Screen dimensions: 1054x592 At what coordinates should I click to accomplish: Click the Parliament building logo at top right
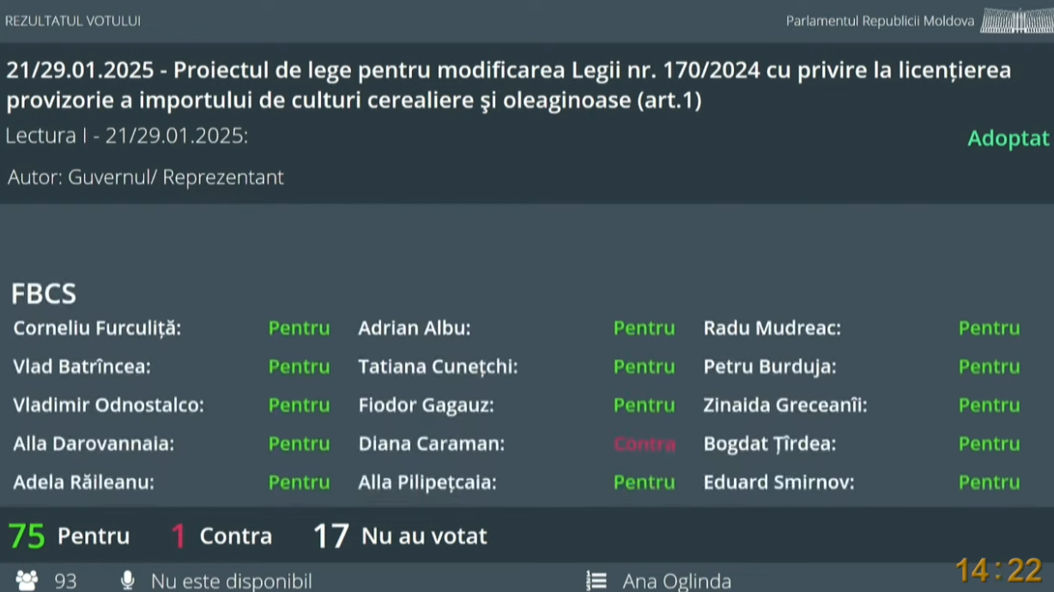click(x=1014, y=21)
